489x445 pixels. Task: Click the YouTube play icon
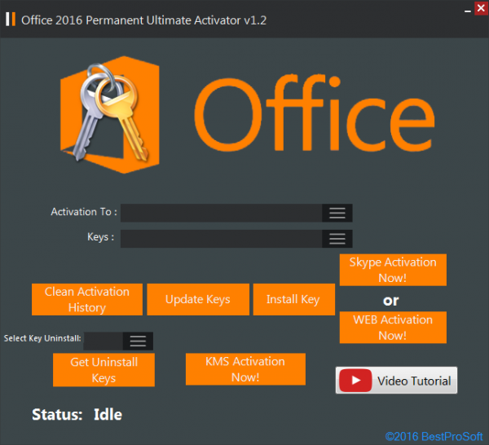click(355, 380)
